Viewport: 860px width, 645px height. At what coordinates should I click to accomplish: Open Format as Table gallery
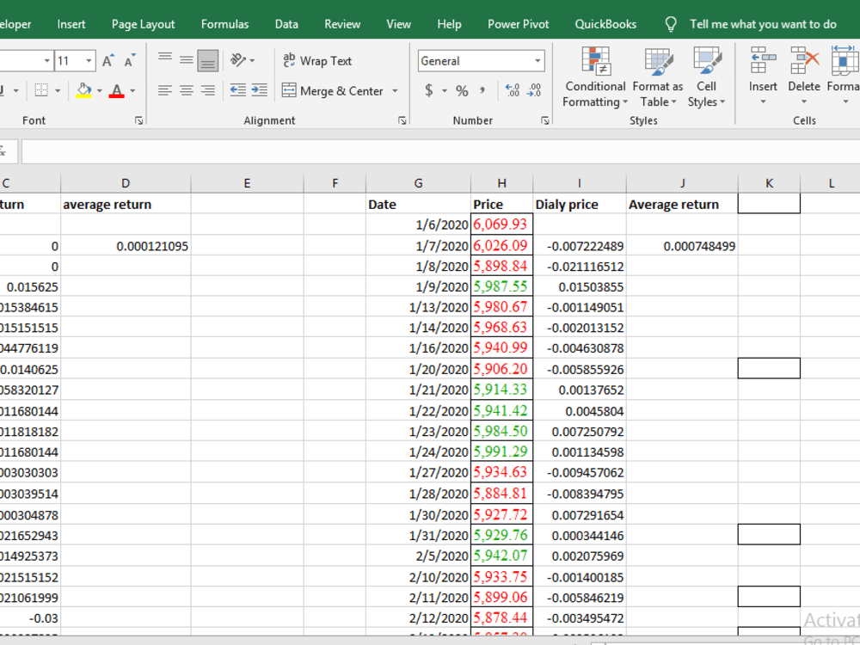point(658,77)
